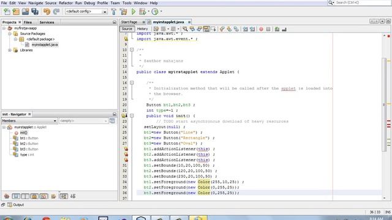
Task: Open the Debug Project dropdown arrow
Action: click(148, 11)
